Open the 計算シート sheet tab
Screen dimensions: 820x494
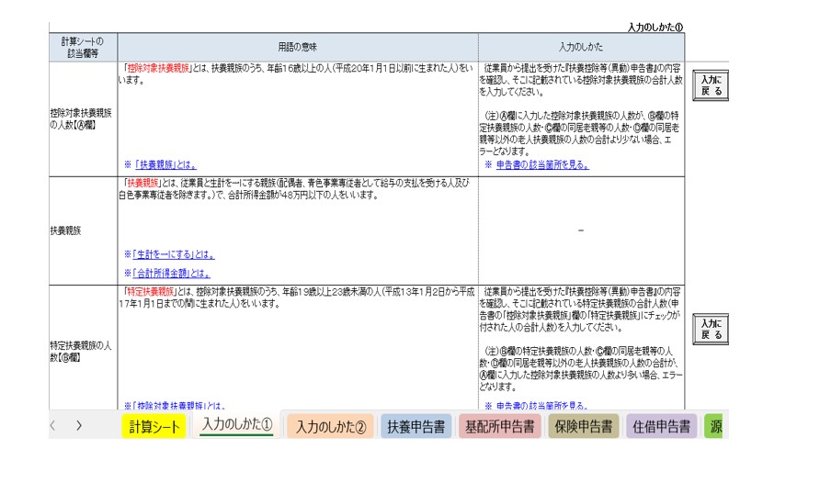point(154,427)
